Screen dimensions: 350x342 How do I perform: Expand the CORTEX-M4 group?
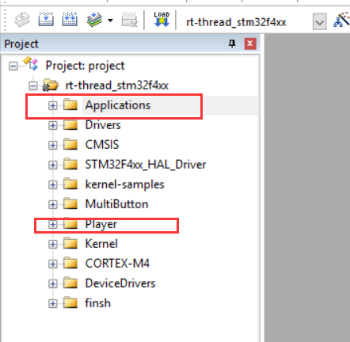point(53,264)
